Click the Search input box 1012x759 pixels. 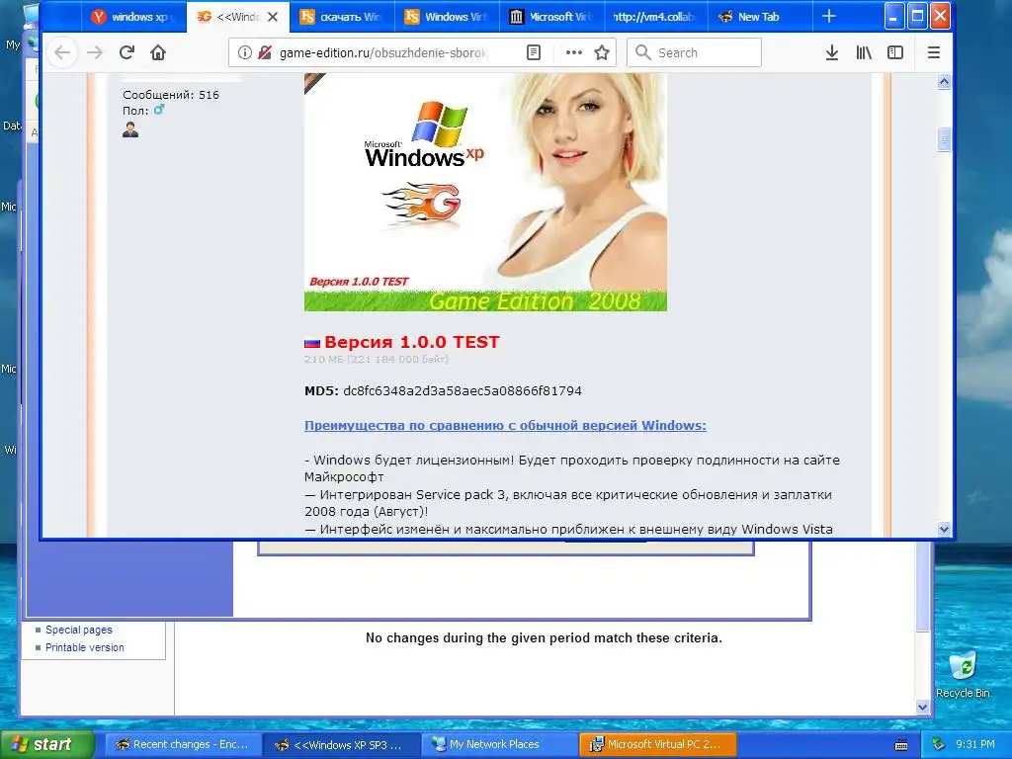pyautogui.click(x=694, y=52)
